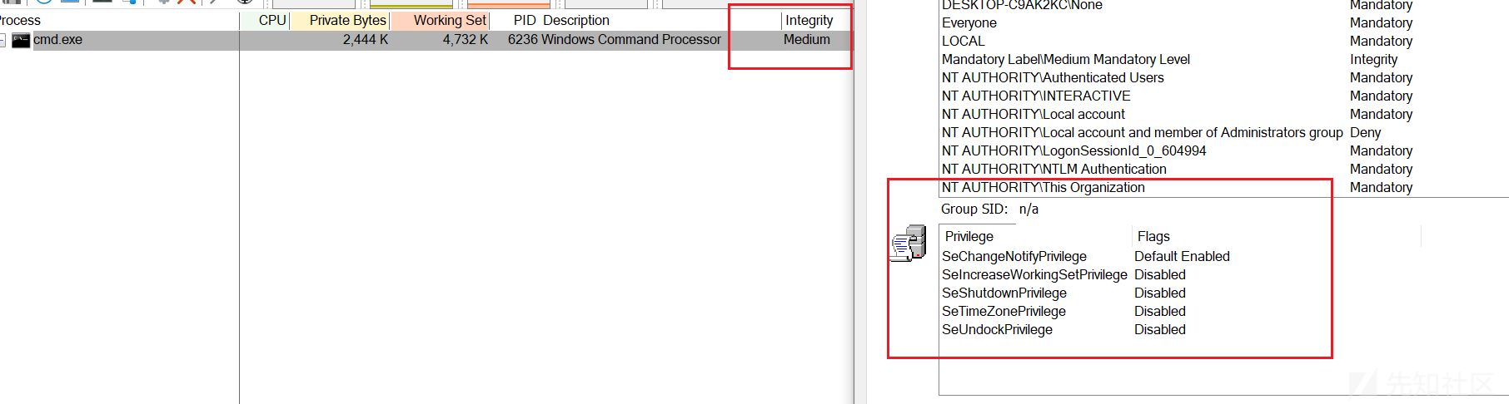Click the yellow-green CPU usage mini graph

click(411, 4)
